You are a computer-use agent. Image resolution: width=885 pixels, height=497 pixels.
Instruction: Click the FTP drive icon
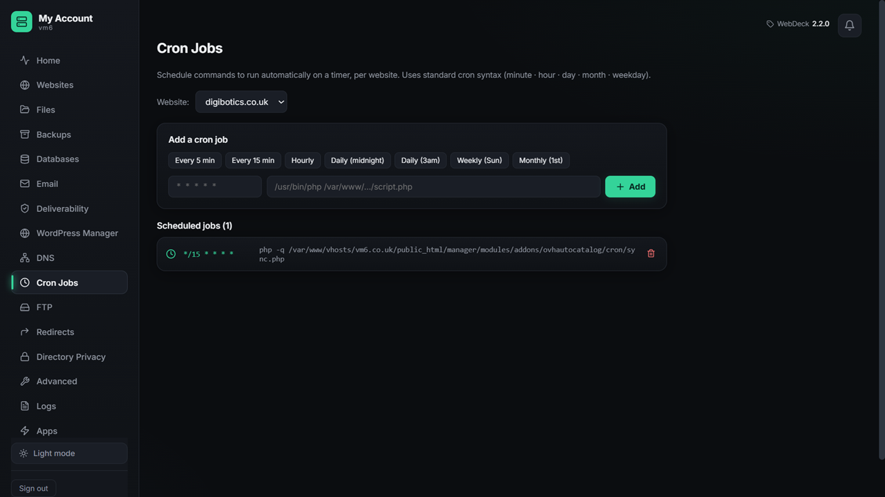click(x=25, y=307)
